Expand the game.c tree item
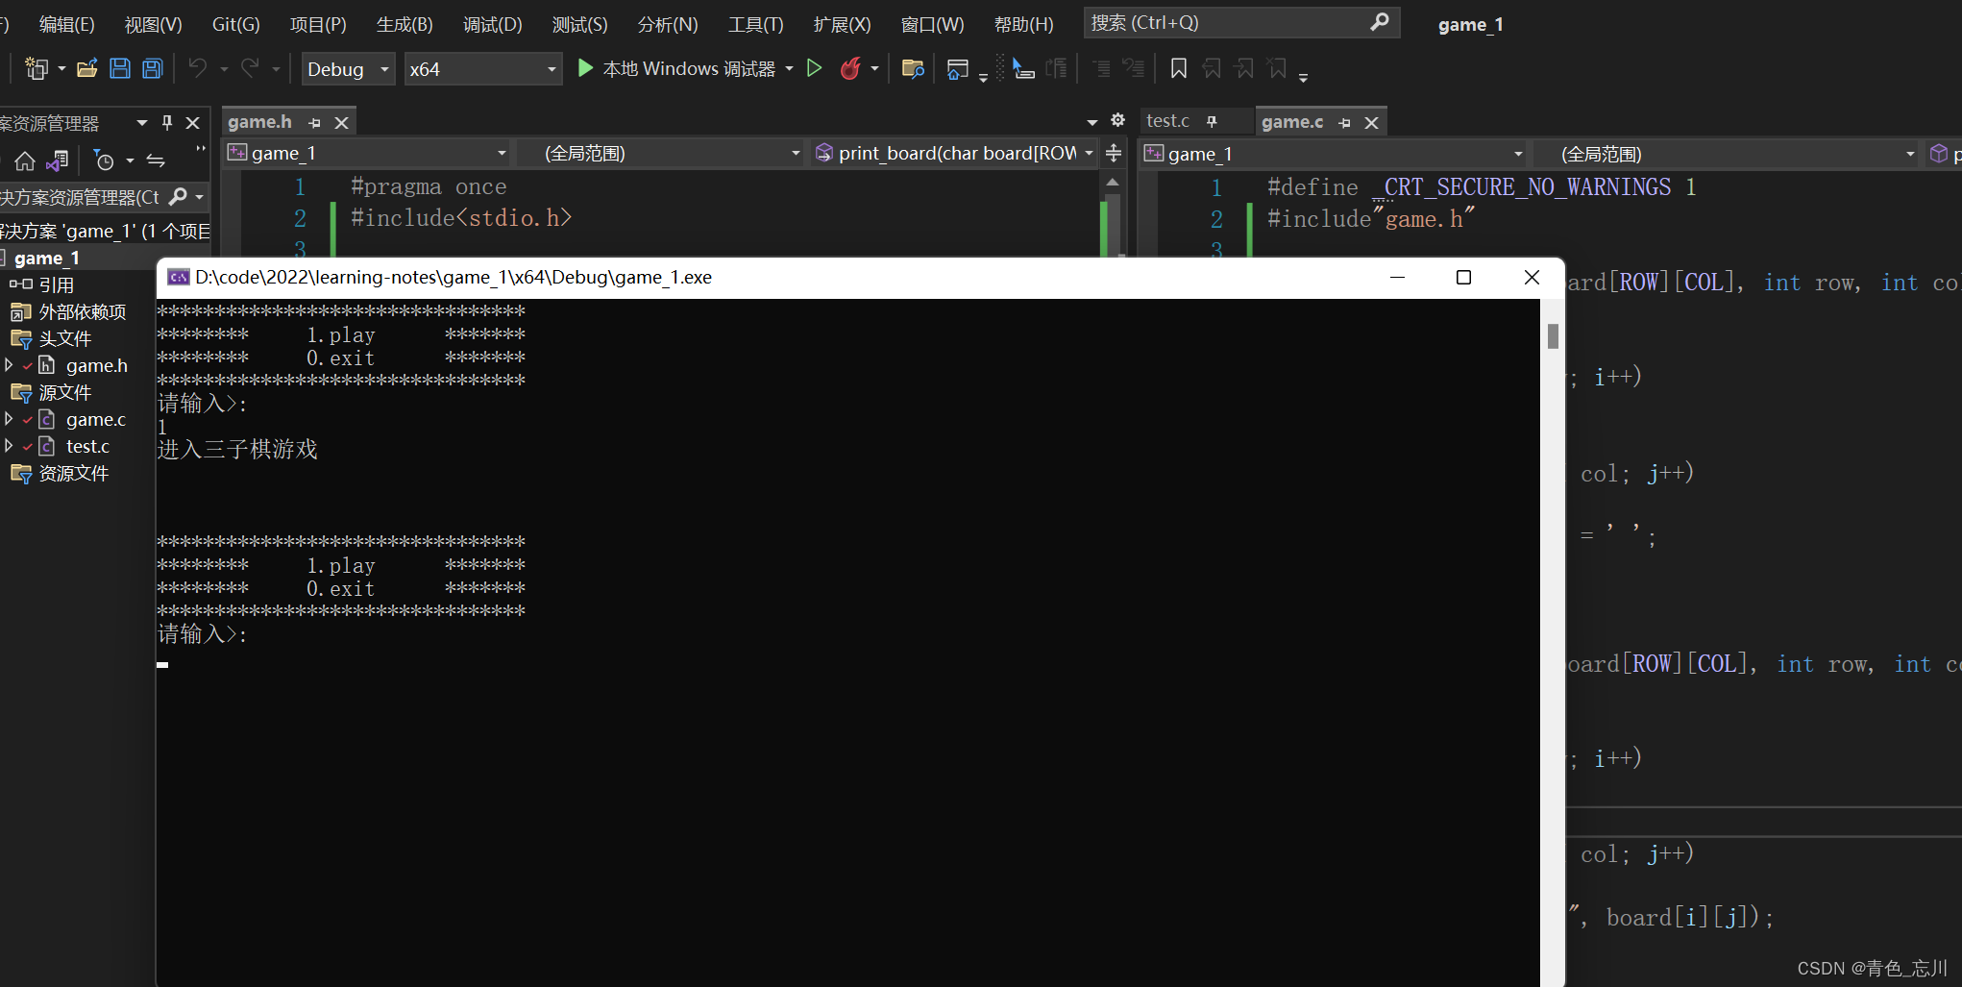Image resolution: width=1962 pixels, height=987 pixels. click(9, 419)
